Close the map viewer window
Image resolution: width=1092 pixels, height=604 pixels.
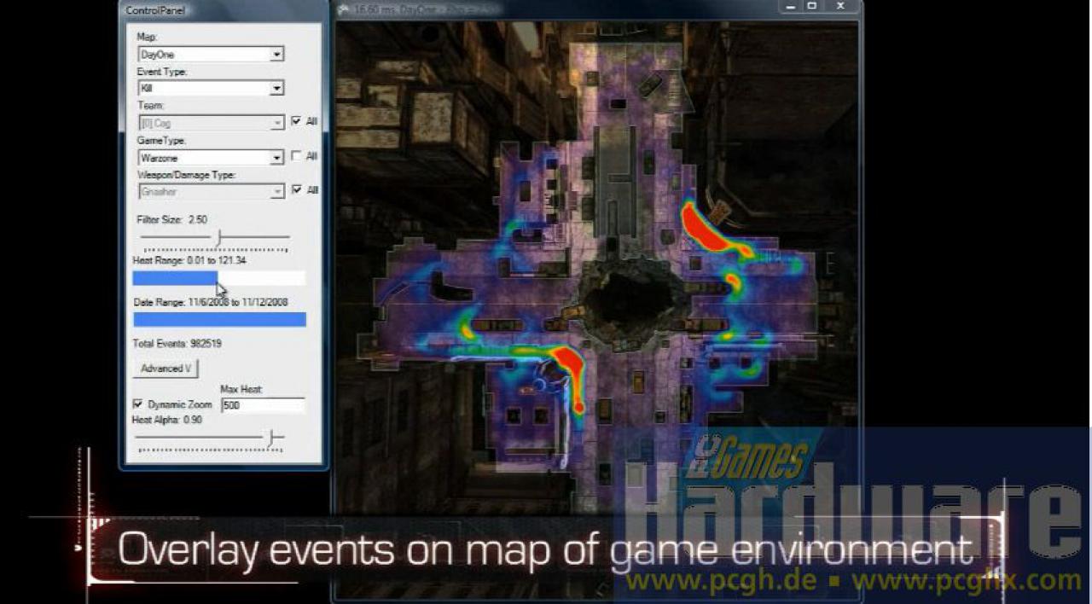point(841,7)
